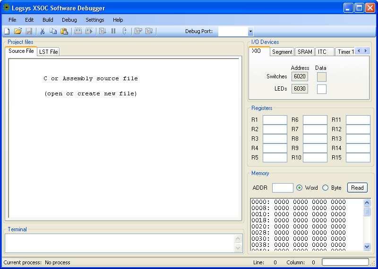The height and width of the screenshot is (269, 378).
Task: Open the File menu
Action: coord(12,20)
